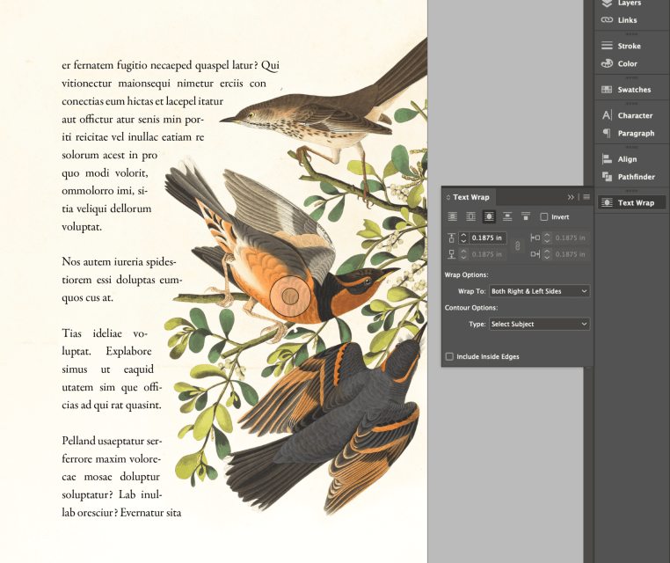Check Include Inside Edges
This screenshot has width=670, height=563.
[449, 356]
